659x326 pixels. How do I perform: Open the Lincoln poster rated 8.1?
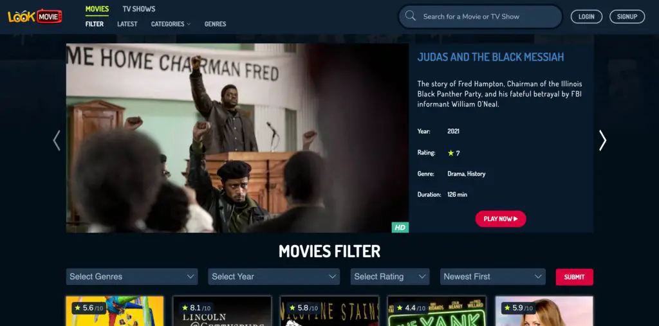pyautogui.click(x=222, y=311)
